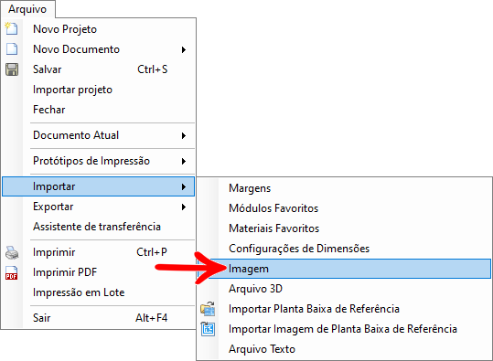The image size is (493, 361).
Task: Open the Arquivo menu
Action: [x=27, y=9]
